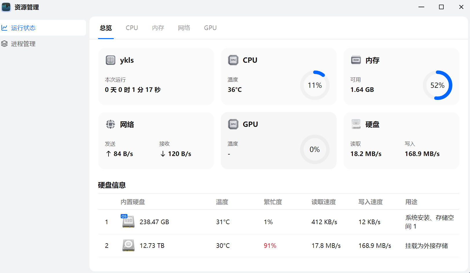Click the 168.9 MB/s write cell of disk 2
The image size is (470, 273).
tap(375, 246)
